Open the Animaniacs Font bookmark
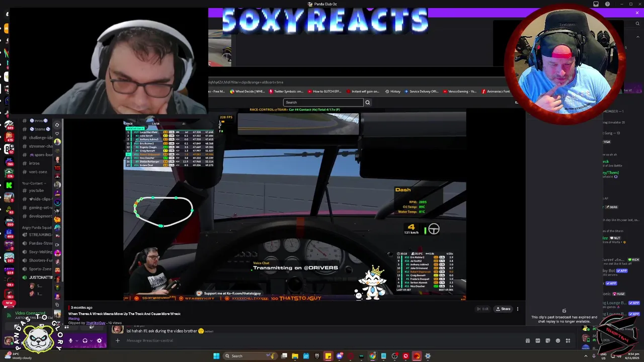This screenshot has width=644, height=362. click(x=496, y=92)
